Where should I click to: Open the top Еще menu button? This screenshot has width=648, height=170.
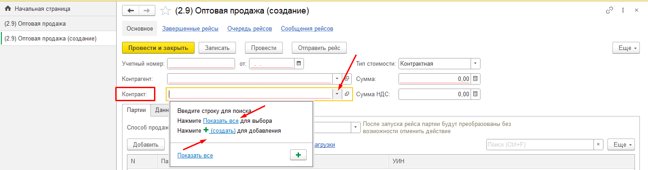click(626, 48)
